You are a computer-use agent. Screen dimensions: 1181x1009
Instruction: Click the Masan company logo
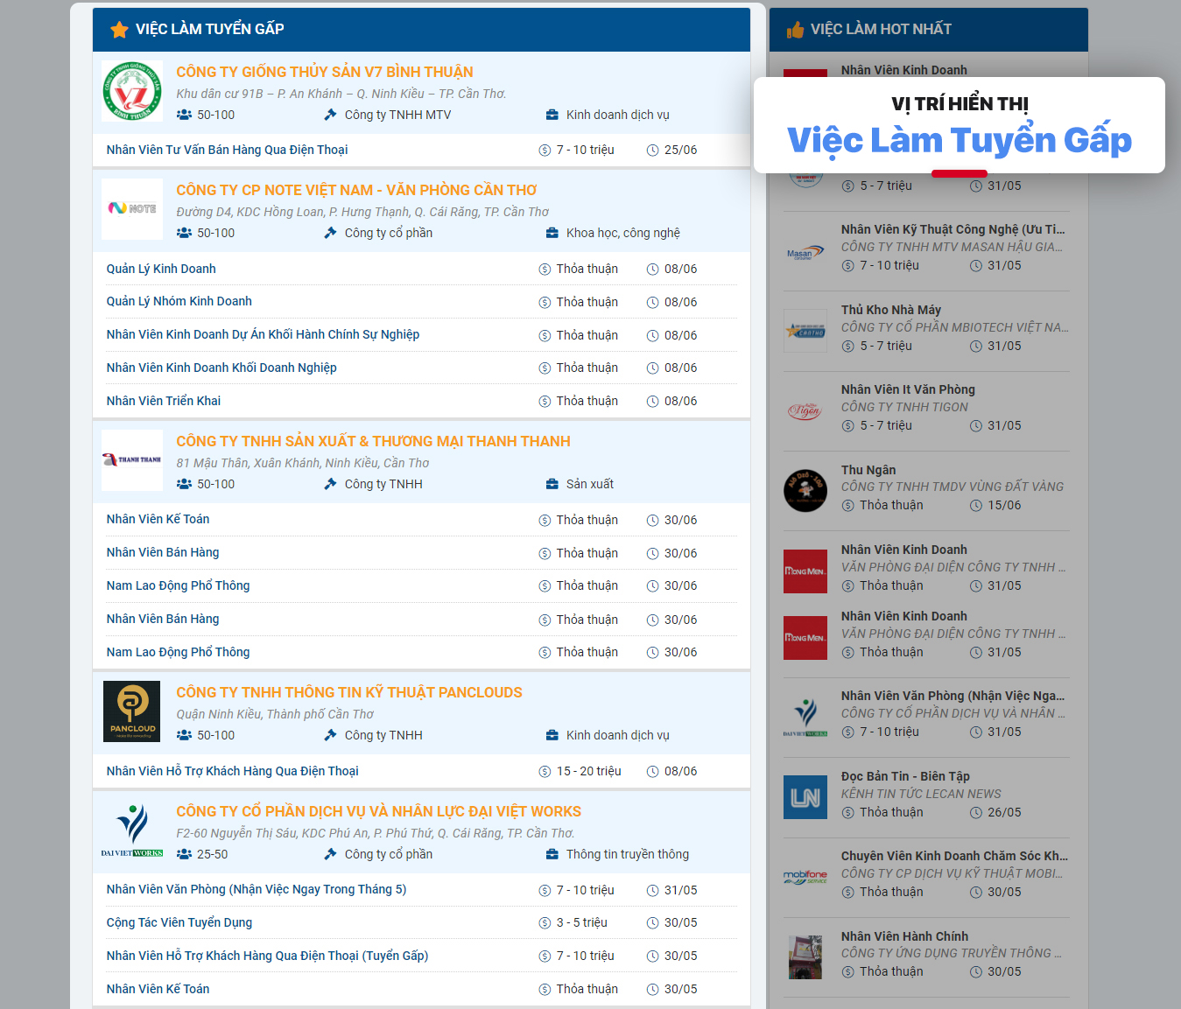pos(805,253)
